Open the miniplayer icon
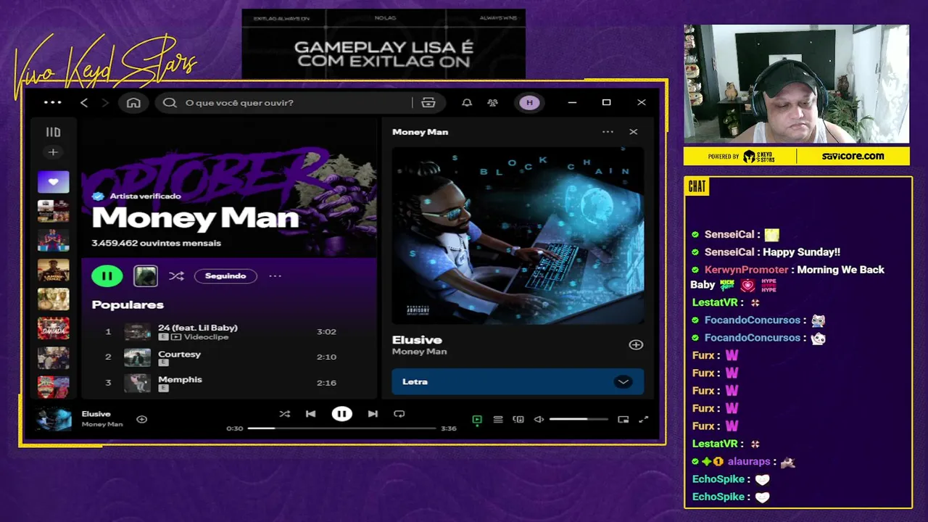The width and height of the screenshot is (928, 522). point(623,419)
